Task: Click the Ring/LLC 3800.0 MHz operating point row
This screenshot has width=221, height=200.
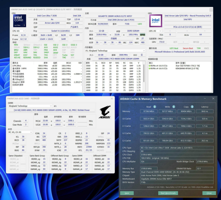Action: 47,82
